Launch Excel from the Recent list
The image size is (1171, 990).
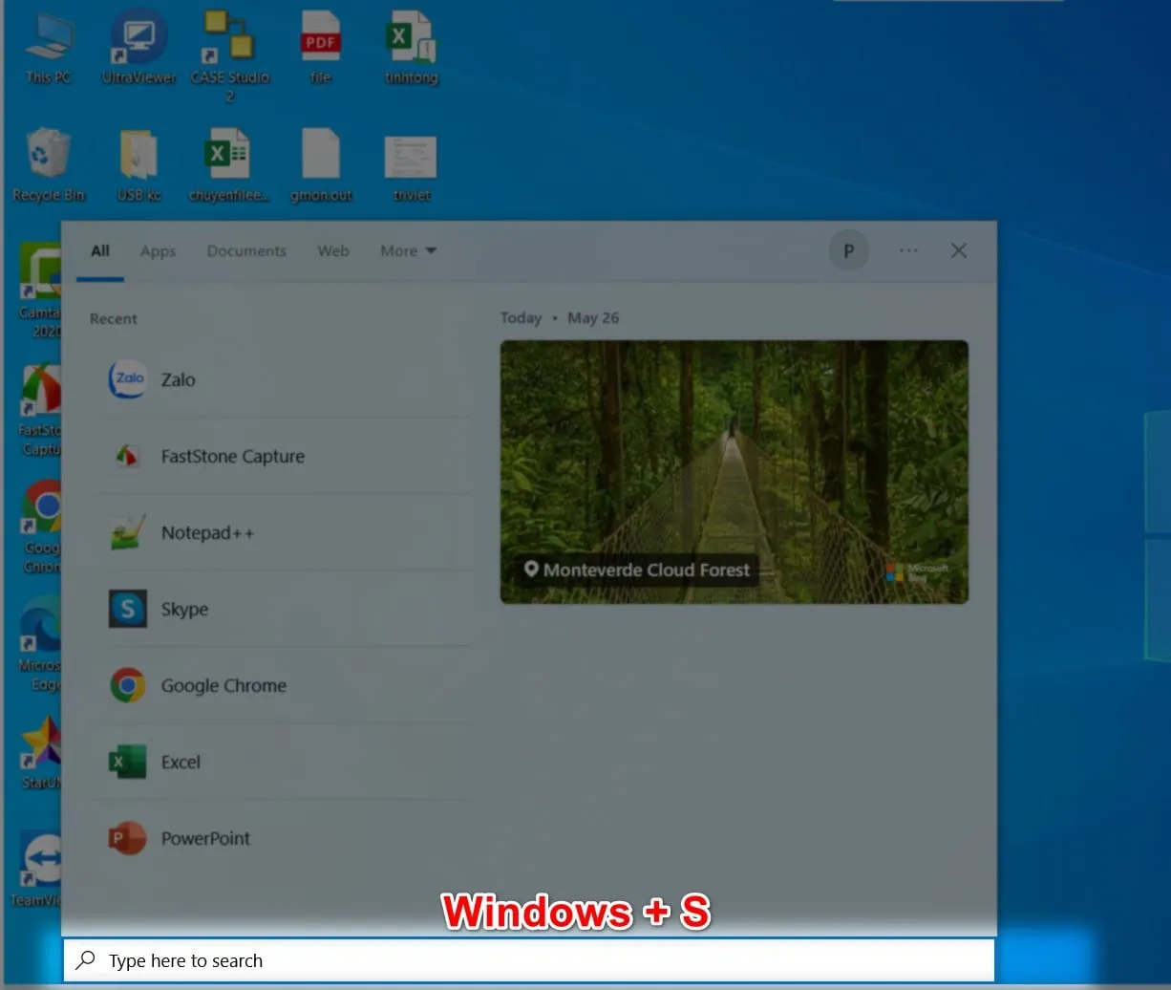(180, 762)
